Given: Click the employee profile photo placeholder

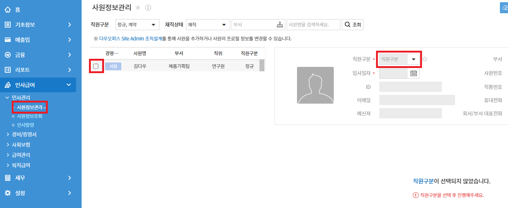Looking at the screenshot, I should tap(315, 85).
